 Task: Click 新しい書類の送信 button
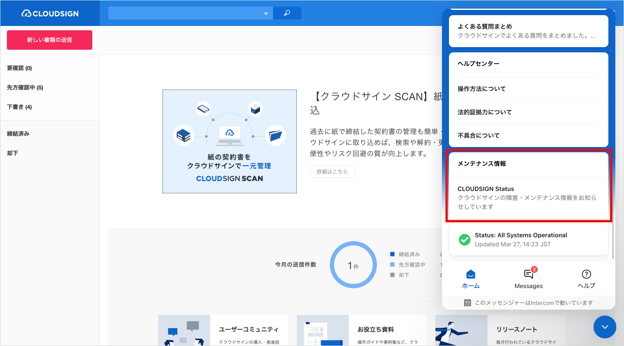coord(49,40)
